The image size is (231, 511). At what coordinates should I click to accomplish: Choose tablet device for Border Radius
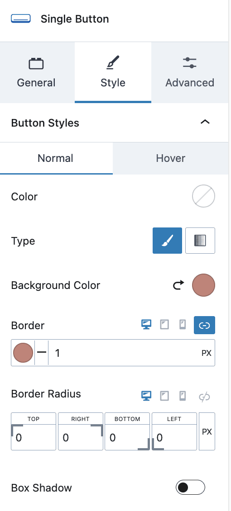(x=164, y=396)
